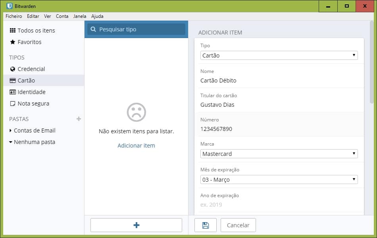The height and width of the screenshot is (238, 377).
Task: Filter by Credencial globe type
Action: (x=31, y=69)
